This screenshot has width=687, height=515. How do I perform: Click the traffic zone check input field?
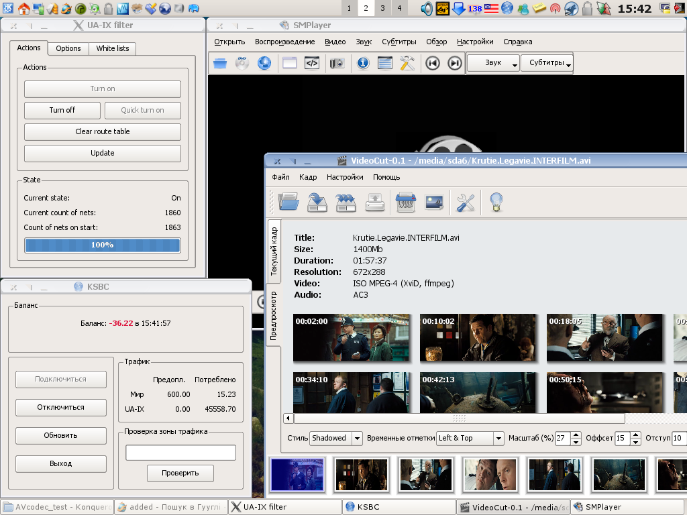coord(180,453)
